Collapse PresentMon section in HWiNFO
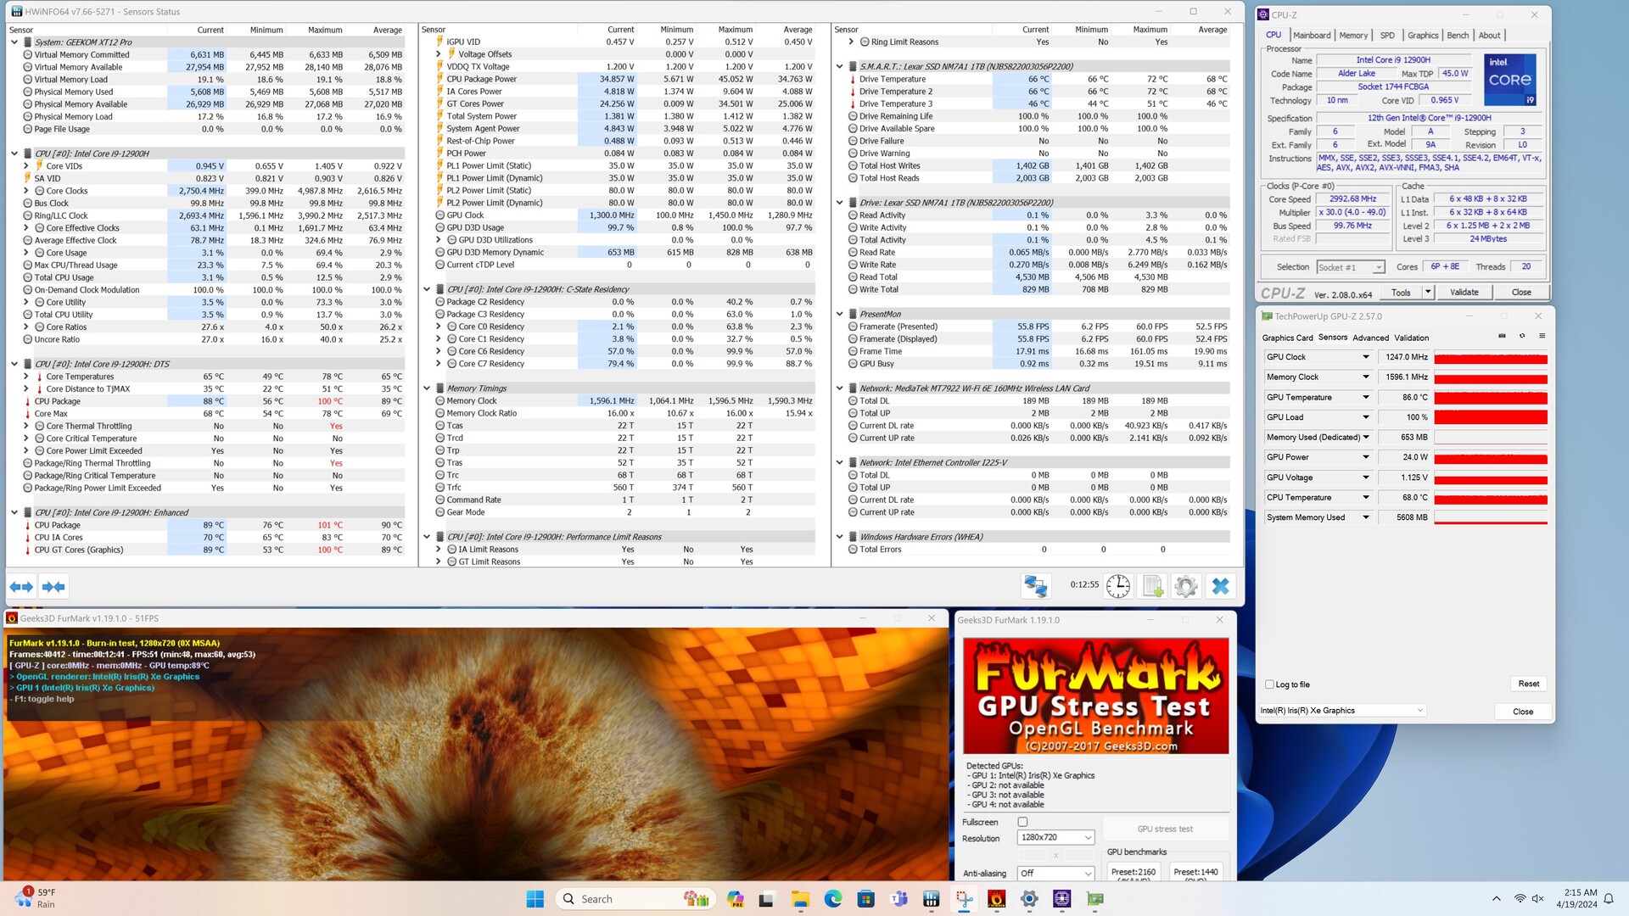The width and height of the screenshot is (1629, 916). 839,314
